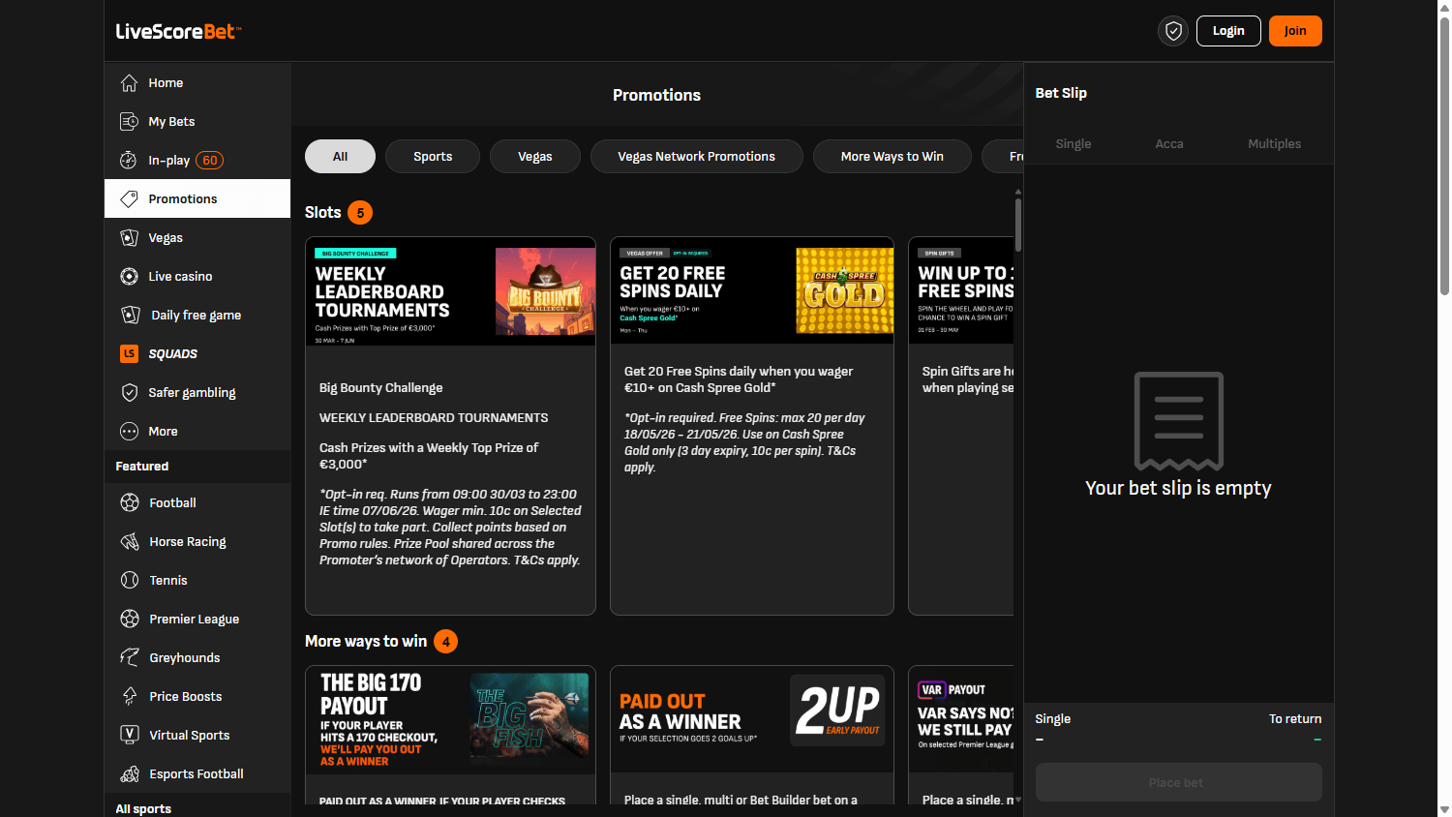This screenshot has height=817, width=1452.
Task: Click the shield icon in header
Action: (x=1173, y=31)
